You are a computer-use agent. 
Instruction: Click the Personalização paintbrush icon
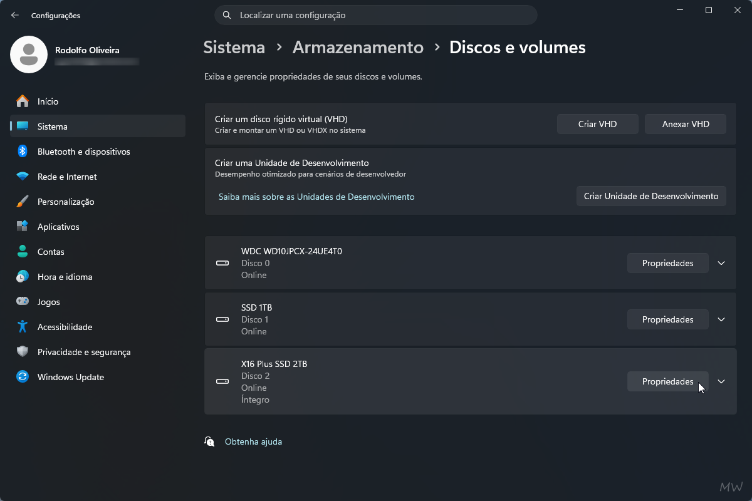[x=23, y=202]
